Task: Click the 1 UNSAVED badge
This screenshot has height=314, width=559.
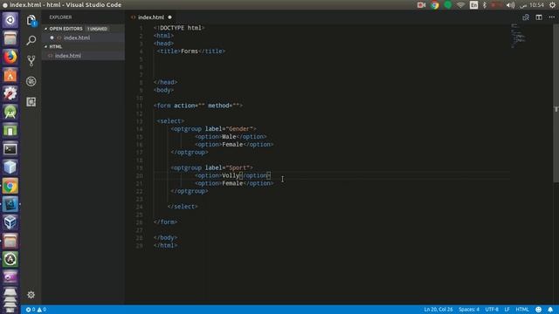Action: coord(97,29)
